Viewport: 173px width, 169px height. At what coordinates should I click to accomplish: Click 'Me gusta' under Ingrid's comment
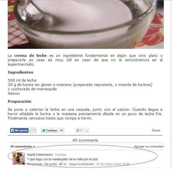coord(51,164)
